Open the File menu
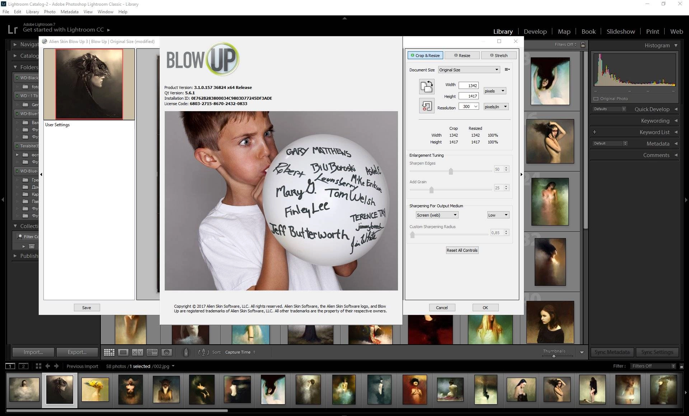The width and height of the screenshot is (689, 416). tap(6, 11)
